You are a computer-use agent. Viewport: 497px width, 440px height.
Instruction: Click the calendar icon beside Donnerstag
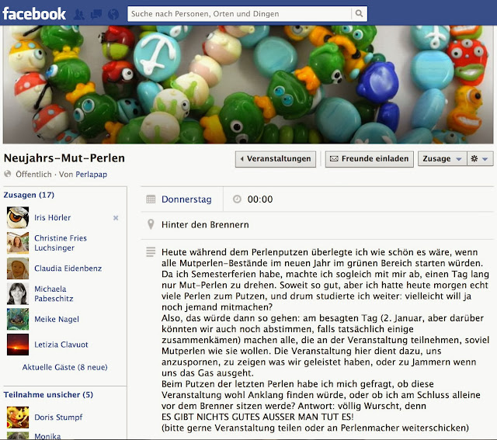pos(151,199)
